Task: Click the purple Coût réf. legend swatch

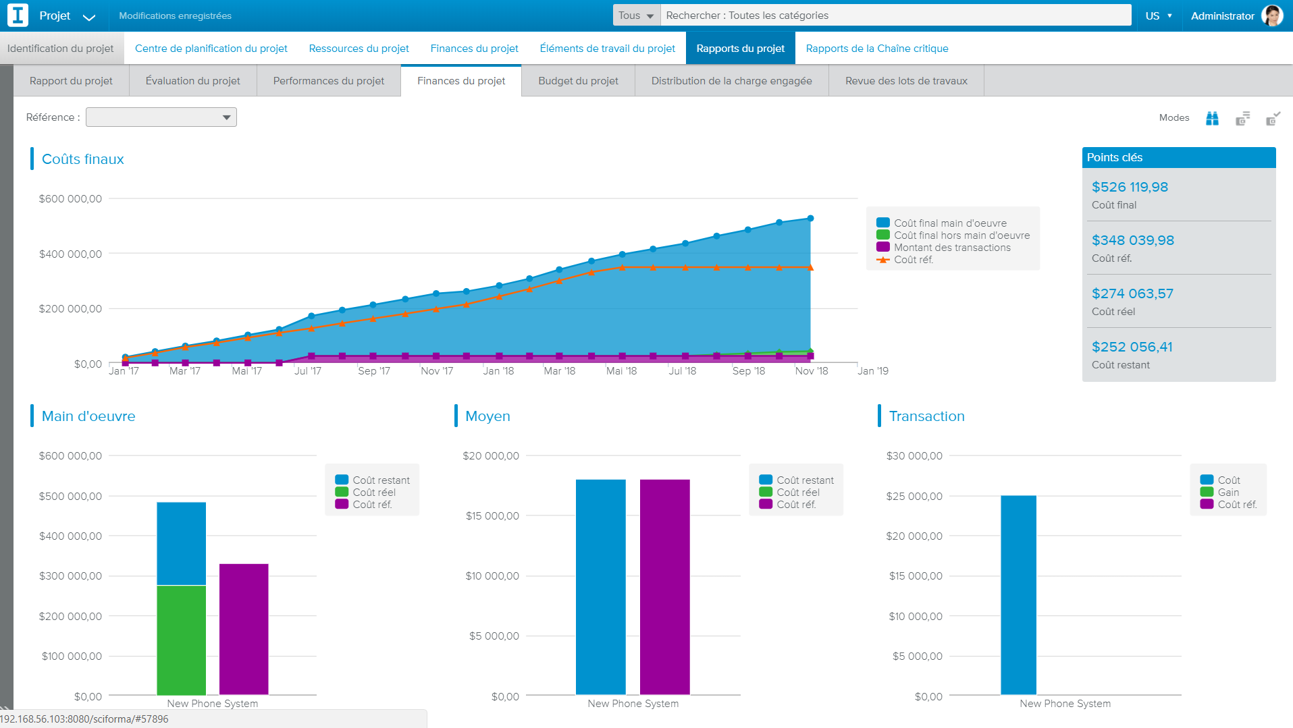Action: click(x=342, y=504)
